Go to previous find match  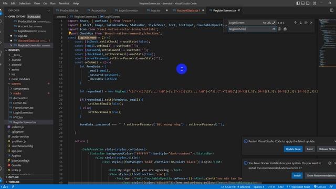coord(295,23)
